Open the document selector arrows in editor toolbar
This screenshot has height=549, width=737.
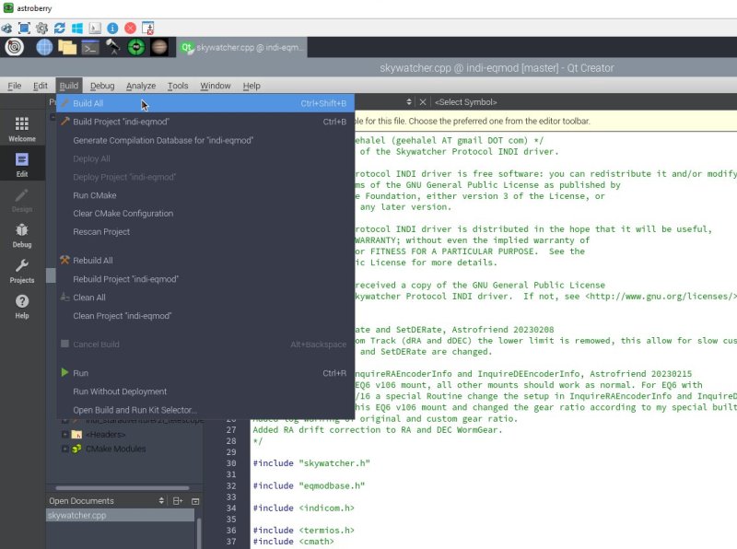click(x=409, y=102)
